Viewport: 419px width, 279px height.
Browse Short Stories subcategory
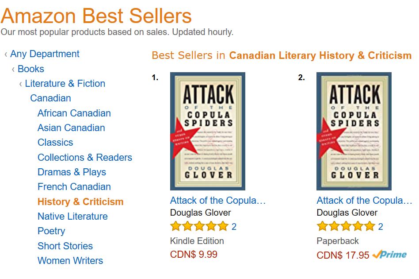[65, 246]
